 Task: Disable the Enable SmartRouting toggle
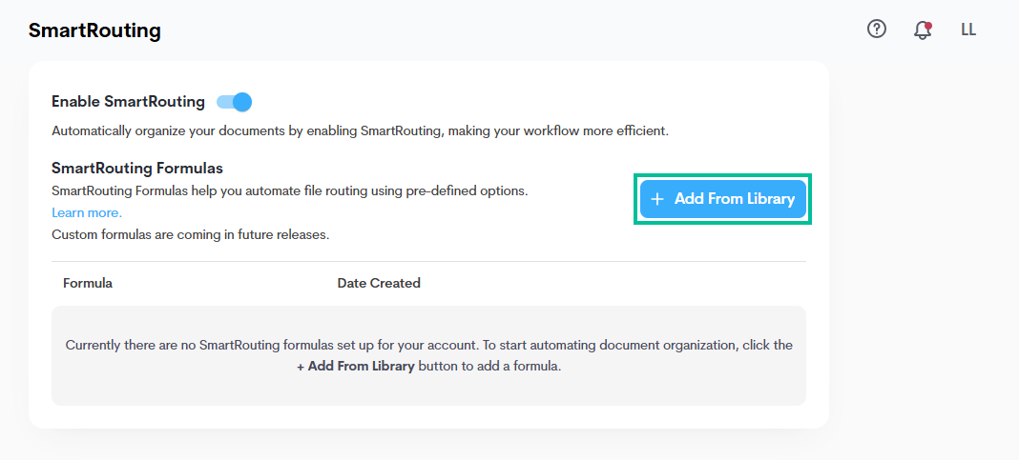point(234,102)
